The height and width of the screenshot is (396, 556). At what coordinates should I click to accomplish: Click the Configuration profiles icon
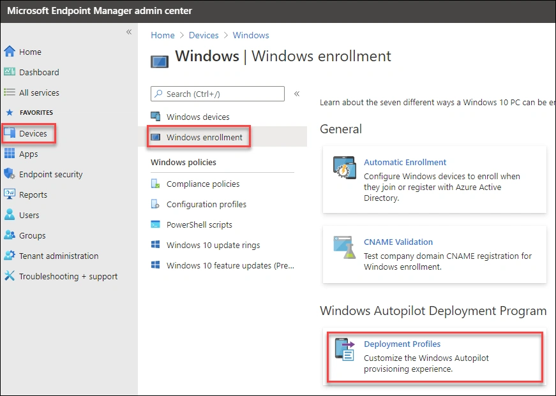point(155,204)
